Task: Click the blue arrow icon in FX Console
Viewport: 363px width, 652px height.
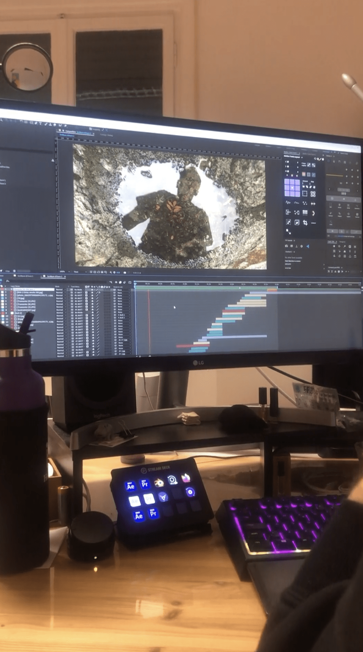Action: point(308,246)
